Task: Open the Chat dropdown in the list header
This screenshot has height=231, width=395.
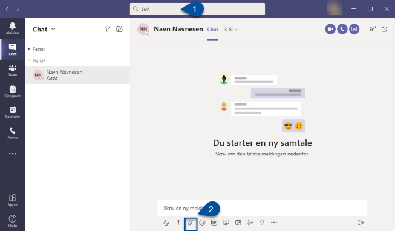Action: [44, 29]
